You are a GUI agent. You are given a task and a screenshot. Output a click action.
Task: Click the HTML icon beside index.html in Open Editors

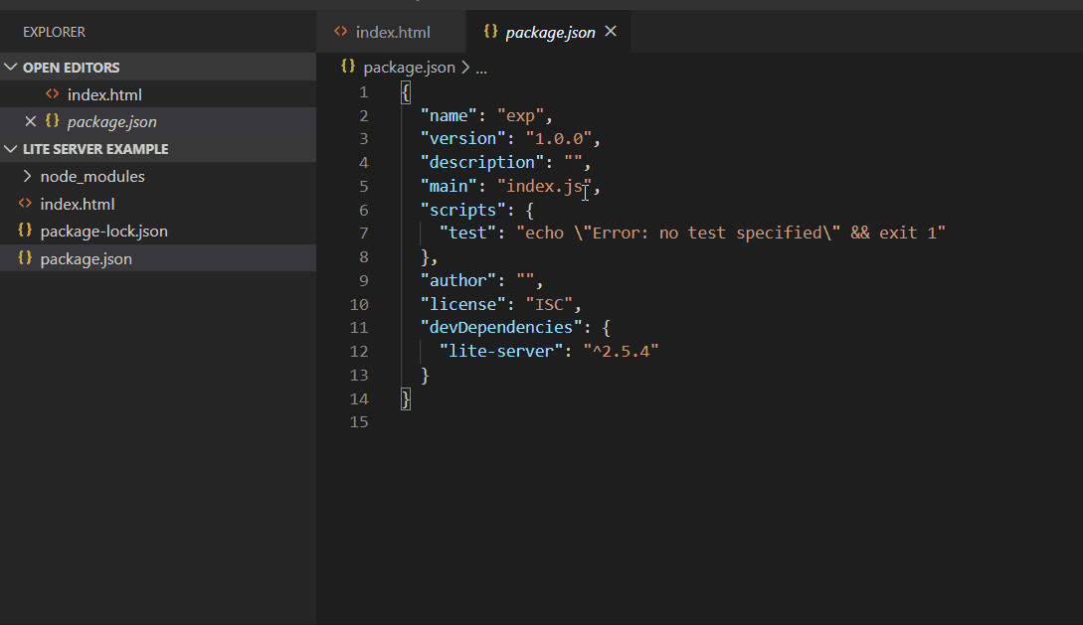[x=53, y=95]
